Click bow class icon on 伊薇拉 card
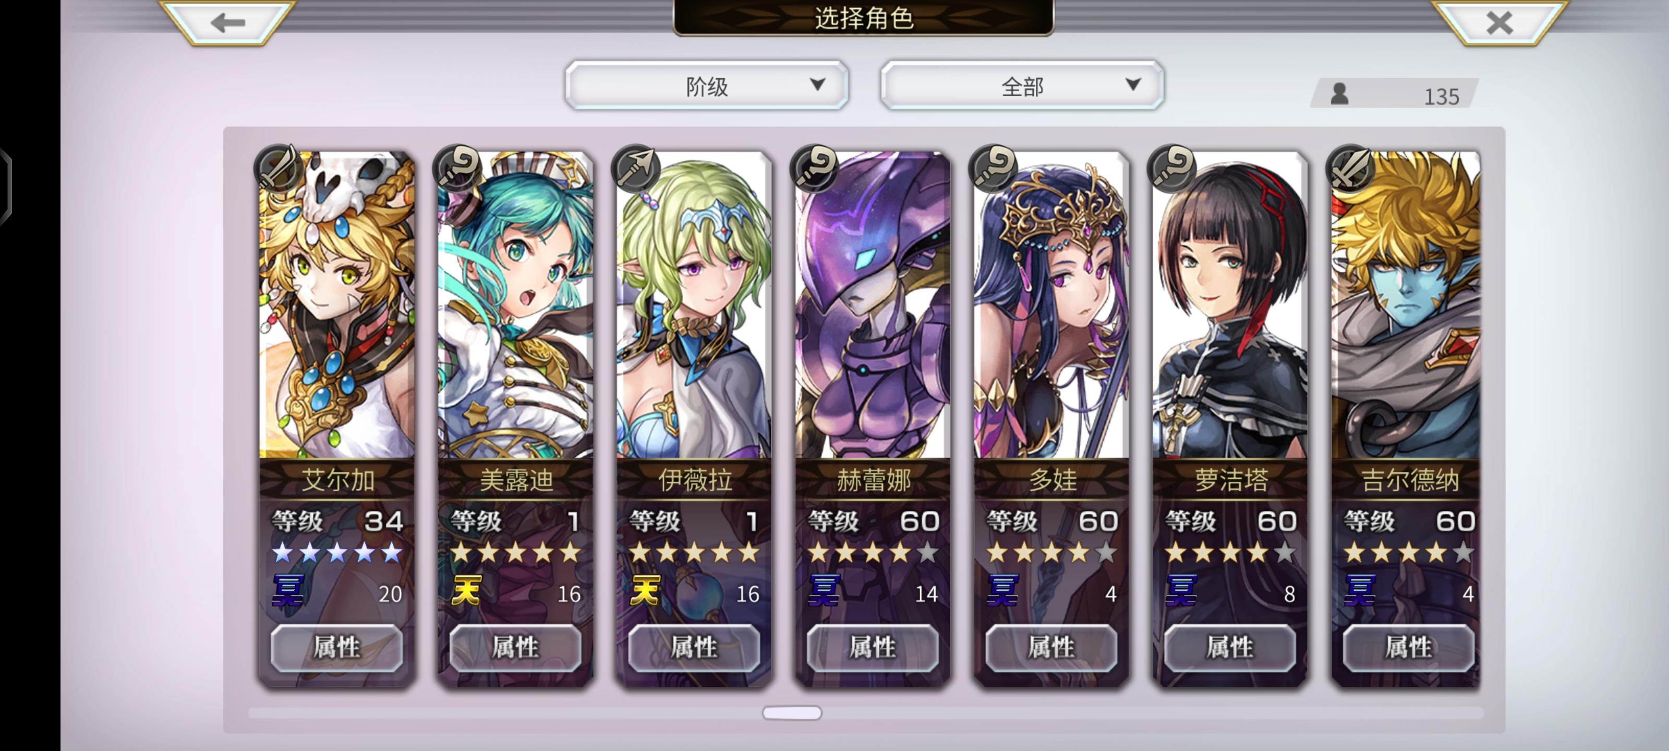The width and height of the screenshot is (1669, 751). click(x=636, y=168)
